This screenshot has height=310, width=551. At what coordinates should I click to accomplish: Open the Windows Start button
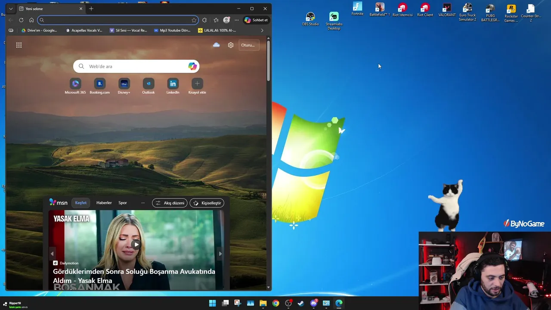[212, 303]
